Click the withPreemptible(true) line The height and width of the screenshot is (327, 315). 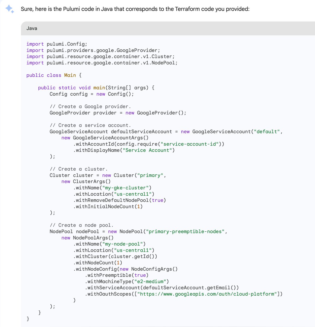click(x=117, y=275)
